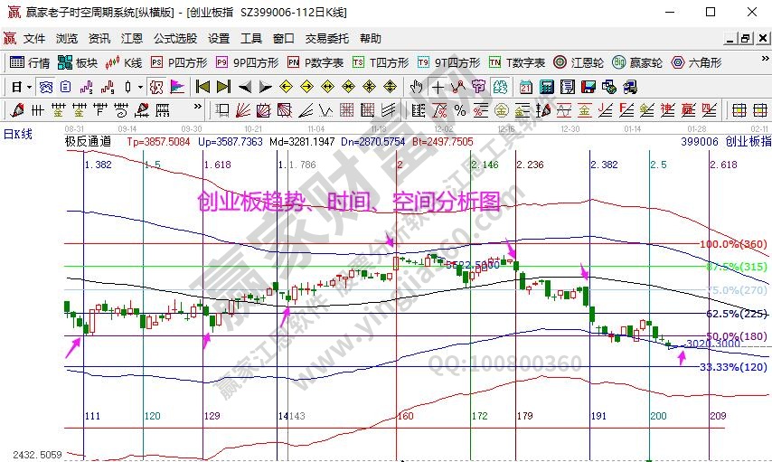This screenshot has height=462, width=772.
Task: Click the 江恩轮 toolbar button
Action: coord(571,62)
